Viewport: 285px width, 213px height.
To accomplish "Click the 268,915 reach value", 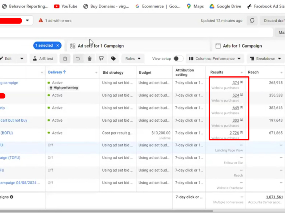I will [276, 82].
